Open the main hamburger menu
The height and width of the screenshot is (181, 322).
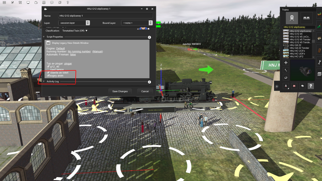4,3
